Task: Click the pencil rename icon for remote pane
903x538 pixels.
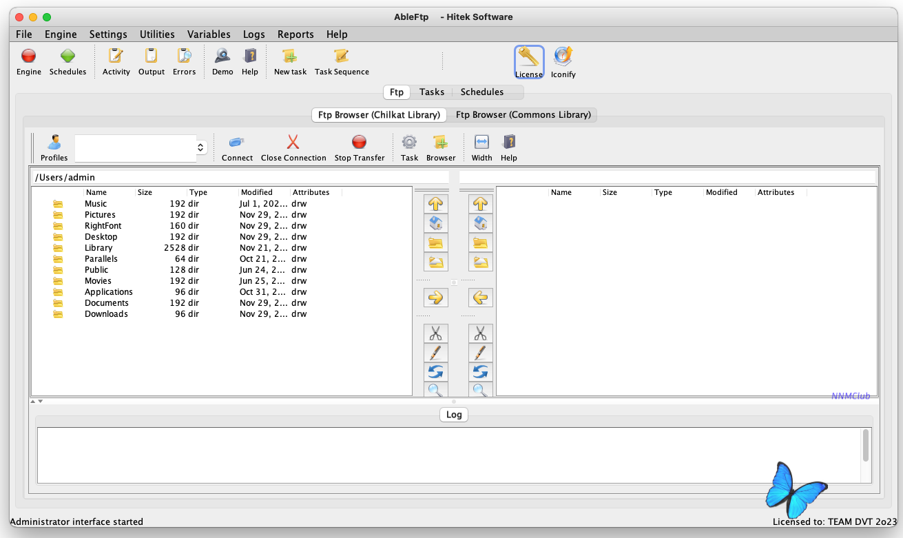Action: click(481, 353)
